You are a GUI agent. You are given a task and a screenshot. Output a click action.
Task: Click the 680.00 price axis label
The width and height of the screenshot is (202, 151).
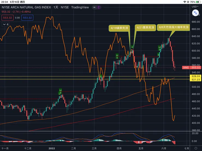(x=196, y=22)
